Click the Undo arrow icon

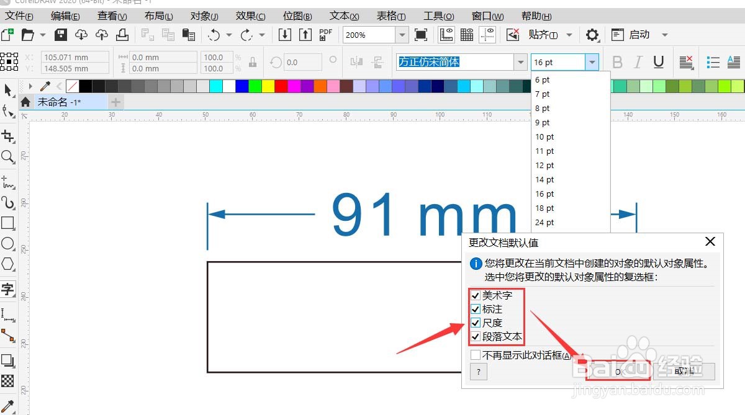214,35
